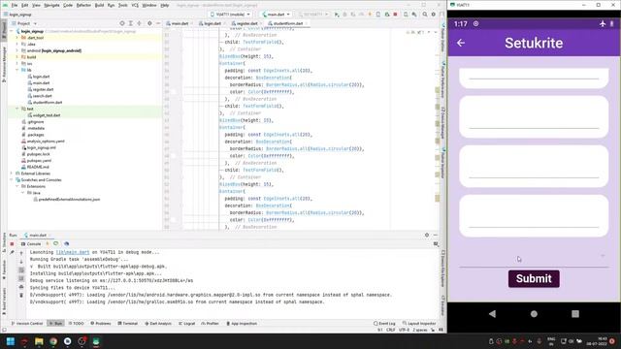Tap the Submit button in app

tap(534, 278)
